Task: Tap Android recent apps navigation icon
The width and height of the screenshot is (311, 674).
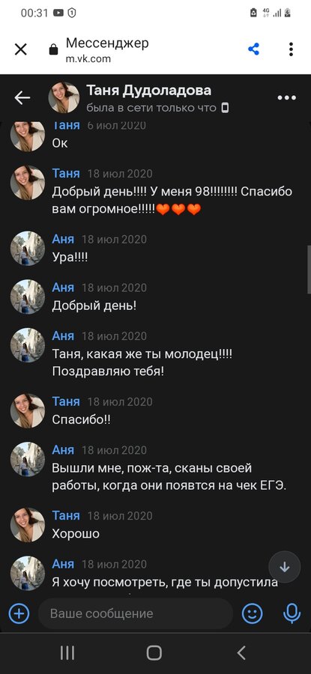Action: [x=67, y=653]
